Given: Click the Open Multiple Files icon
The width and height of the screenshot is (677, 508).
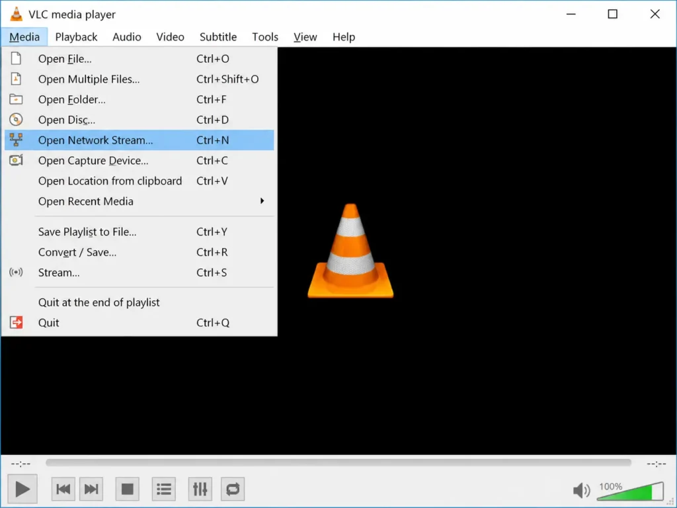Looking at the screenshot, I should [x=16, y=79].
